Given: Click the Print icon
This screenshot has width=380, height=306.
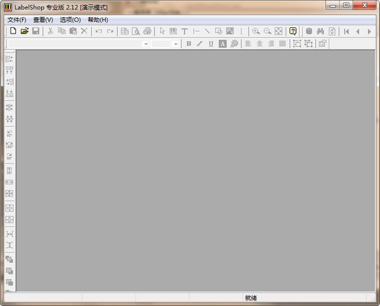Looking at the screenshot, I should tap(148, 31).
